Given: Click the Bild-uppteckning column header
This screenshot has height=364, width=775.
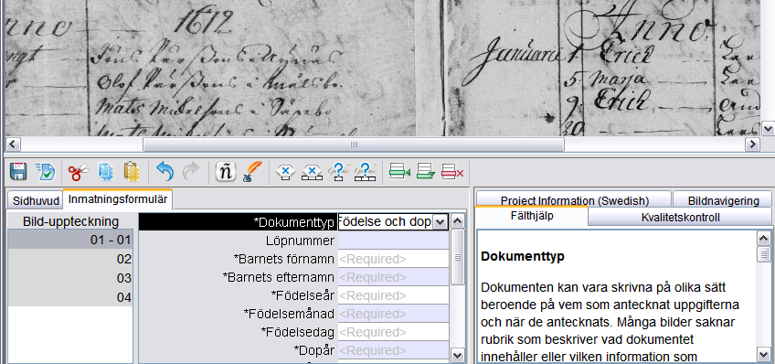Looking at the screenshot, I should [70, 221].
